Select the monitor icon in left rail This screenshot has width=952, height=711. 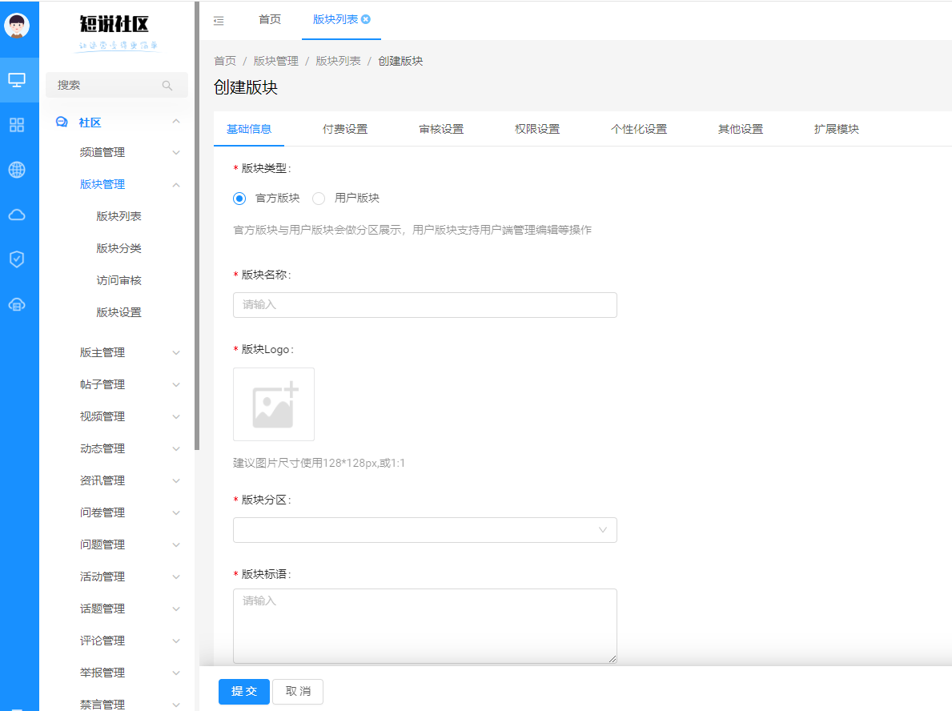pos(17,79)
